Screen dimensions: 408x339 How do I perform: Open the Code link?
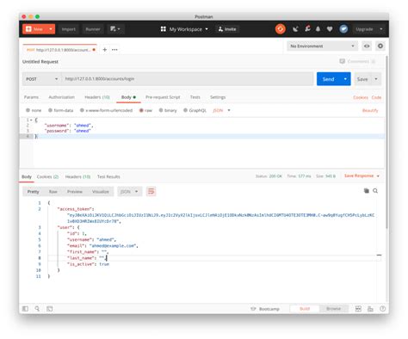point(376,97)
